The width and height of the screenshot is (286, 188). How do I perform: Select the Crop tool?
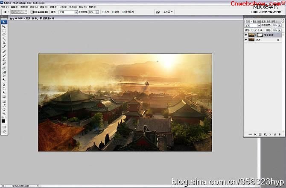[4, 43]
